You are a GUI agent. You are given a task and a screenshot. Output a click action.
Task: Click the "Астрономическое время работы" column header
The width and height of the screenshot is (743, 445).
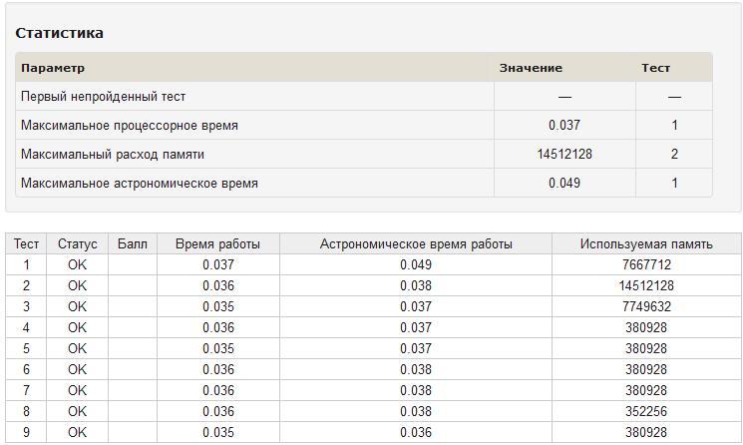tap(416, 243)
